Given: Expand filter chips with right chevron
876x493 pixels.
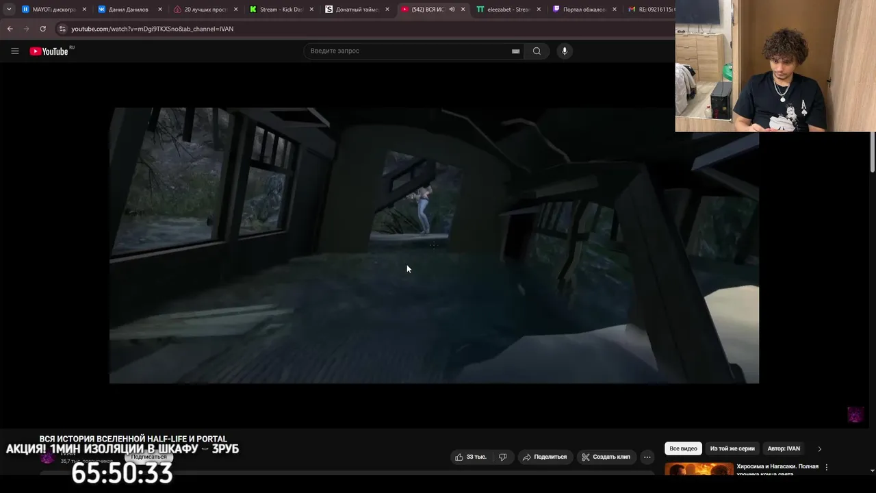Looking at the screenshot, I should point(819,448).
